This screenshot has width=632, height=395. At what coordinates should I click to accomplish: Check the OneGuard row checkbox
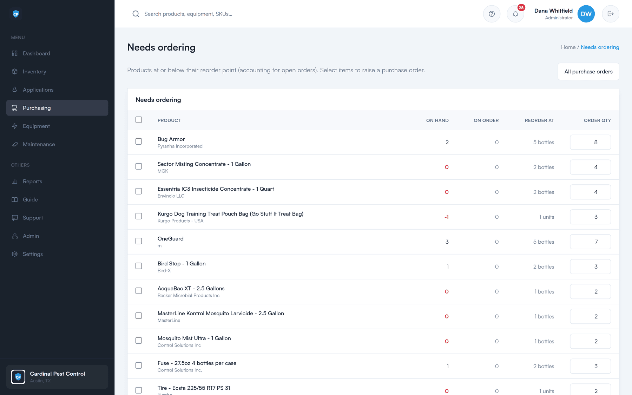pos(139,241)
